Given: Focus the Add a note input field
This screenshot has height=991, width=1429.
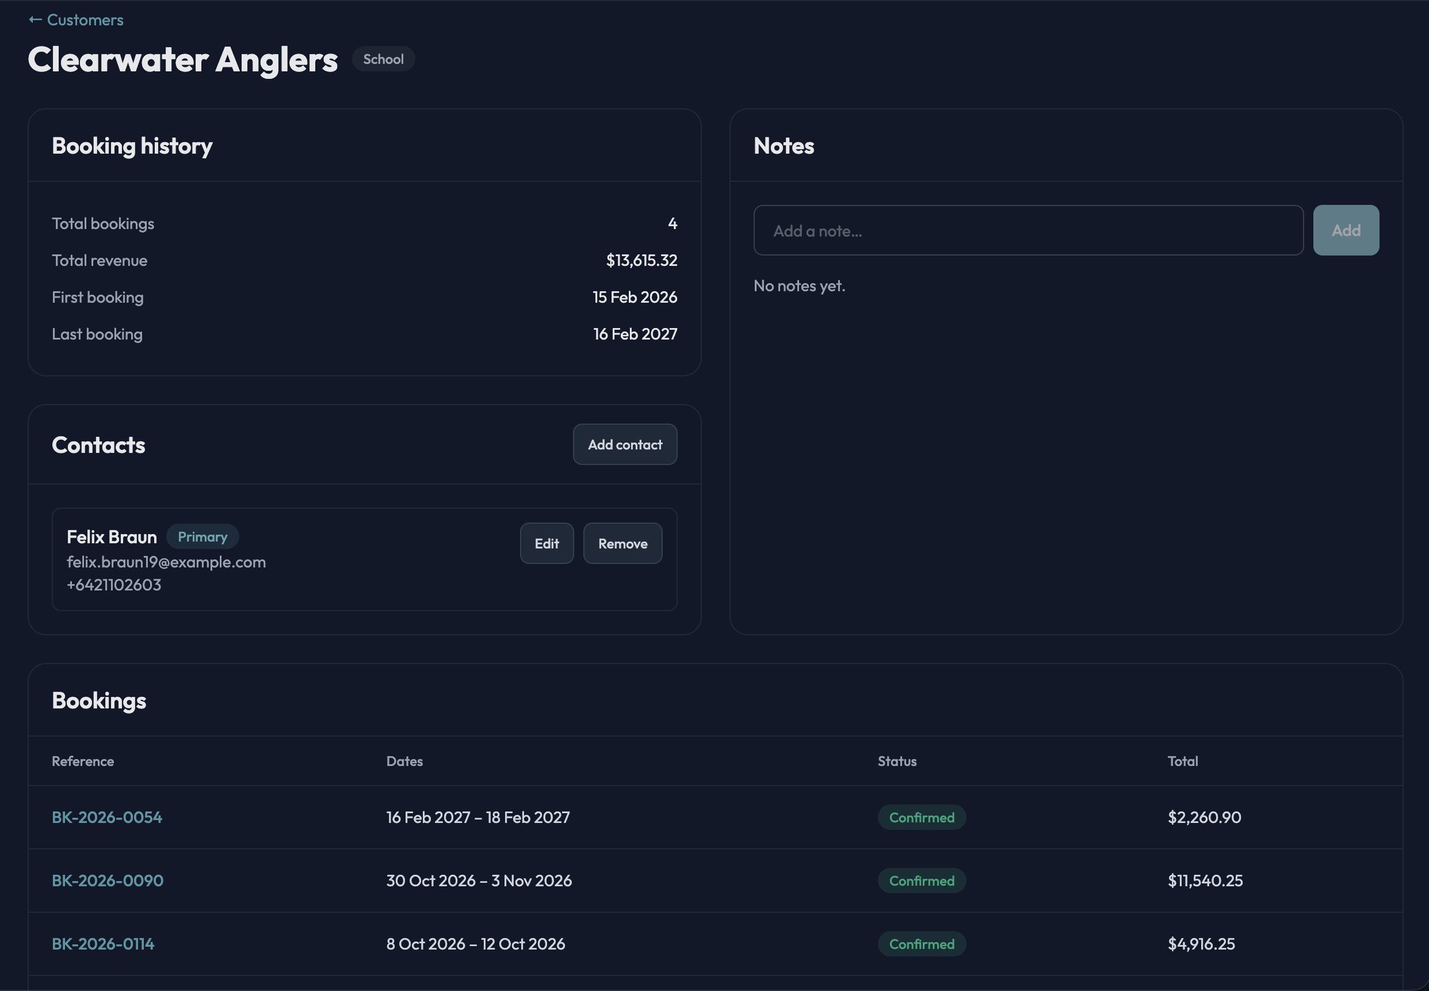Looking at the screenshot, I should click(1028, 230).
